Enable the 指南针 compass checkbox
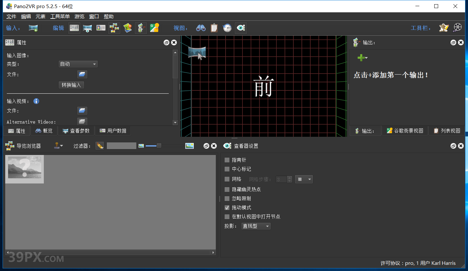The width and height of the screenshot is (468, 271). [x=227, y=160]
